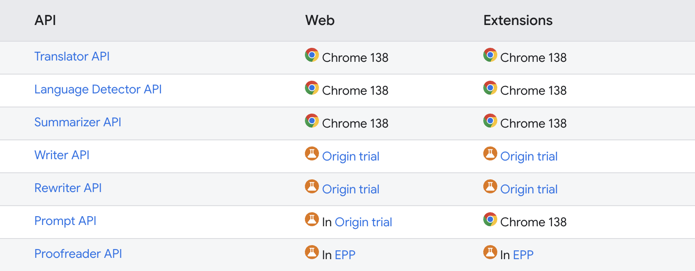The width and height of the screenshot is (695, 271).
Task: Go to Summarizer API page
Action: click(78, 122)
